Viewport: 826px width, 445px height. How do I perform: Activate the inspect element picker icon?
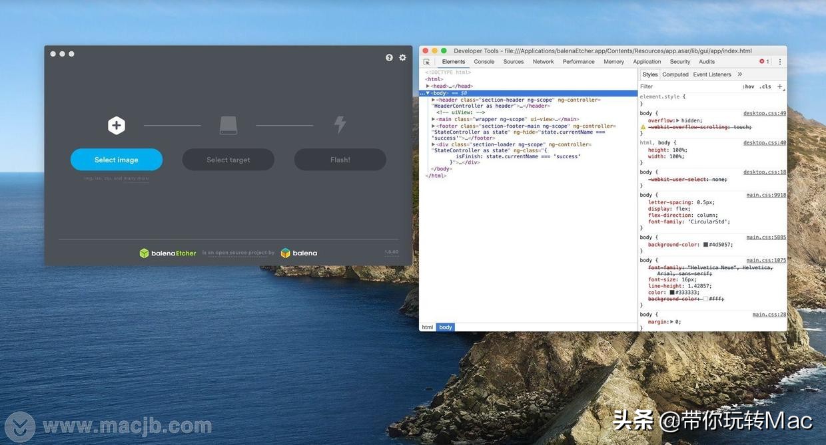[426, 62]
